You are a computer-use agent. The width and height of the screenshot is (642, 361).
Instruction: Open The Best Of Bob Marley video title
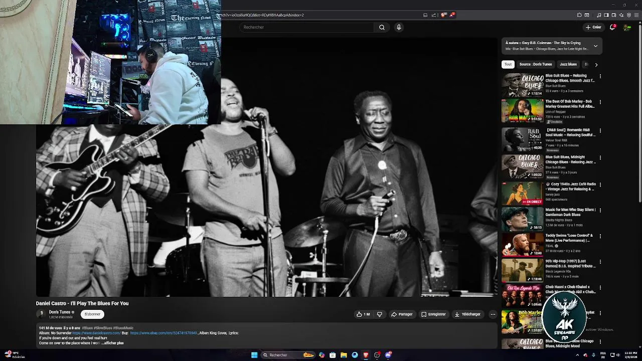point(570,104)
